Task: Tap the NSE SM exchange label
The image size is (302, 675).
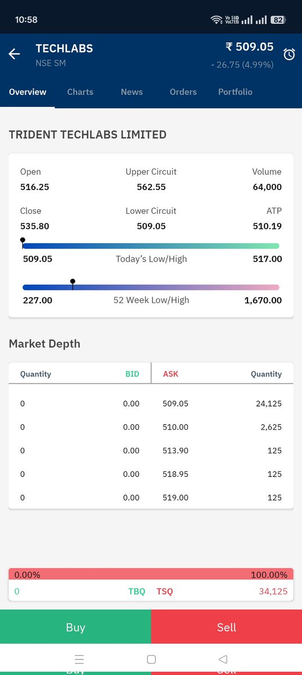Action: pyautogui.click(x=51, y=63)
